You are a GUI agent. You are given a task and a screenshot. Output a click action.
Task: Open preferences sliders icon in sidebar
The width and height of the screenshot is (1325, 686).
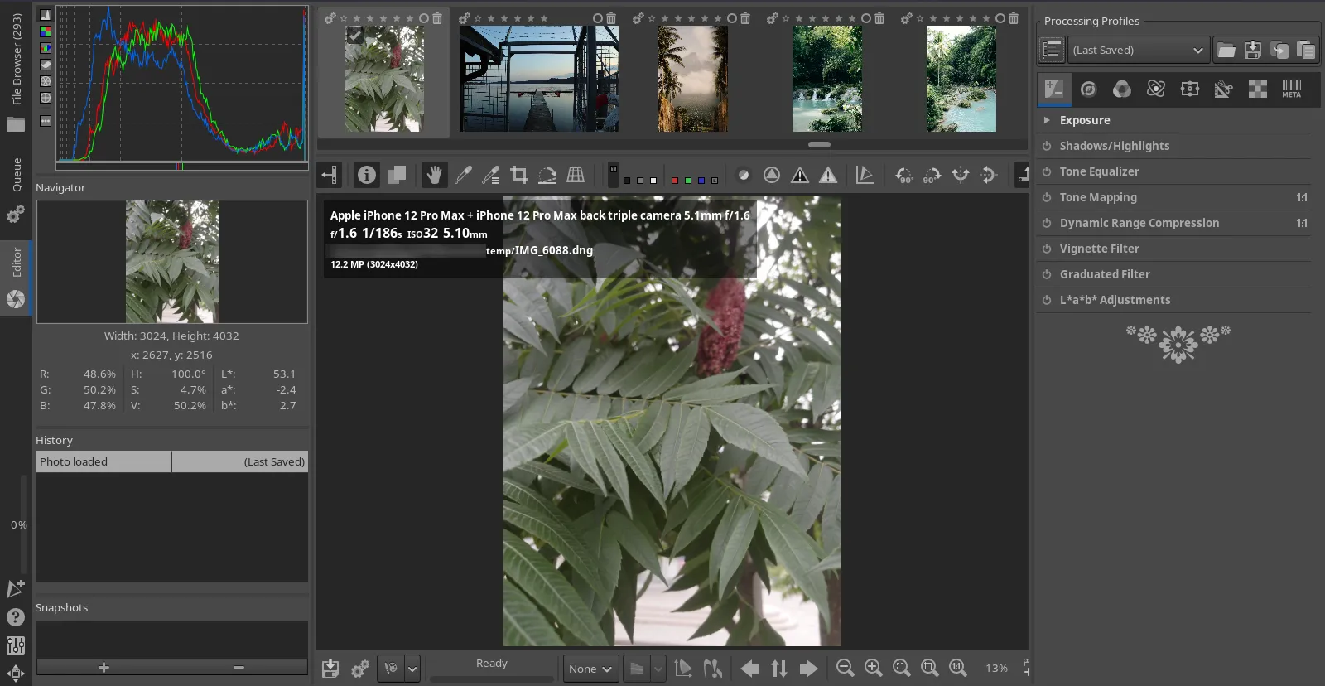(15, 645)
